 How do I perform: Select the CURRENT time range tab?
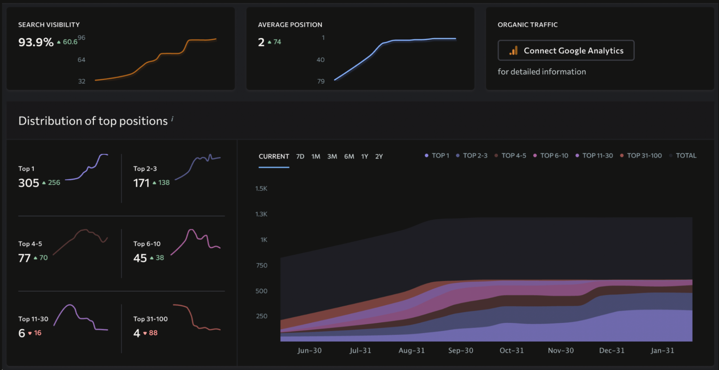pos(274,157)
